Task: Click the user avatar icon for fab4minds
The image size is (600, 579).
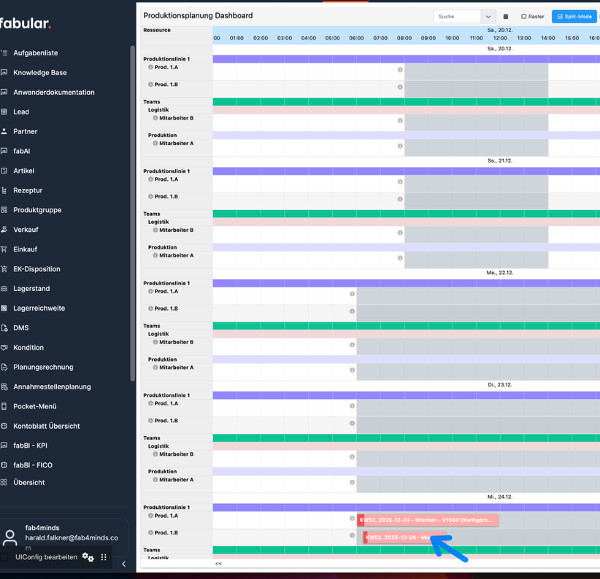Action: (9, 537)
